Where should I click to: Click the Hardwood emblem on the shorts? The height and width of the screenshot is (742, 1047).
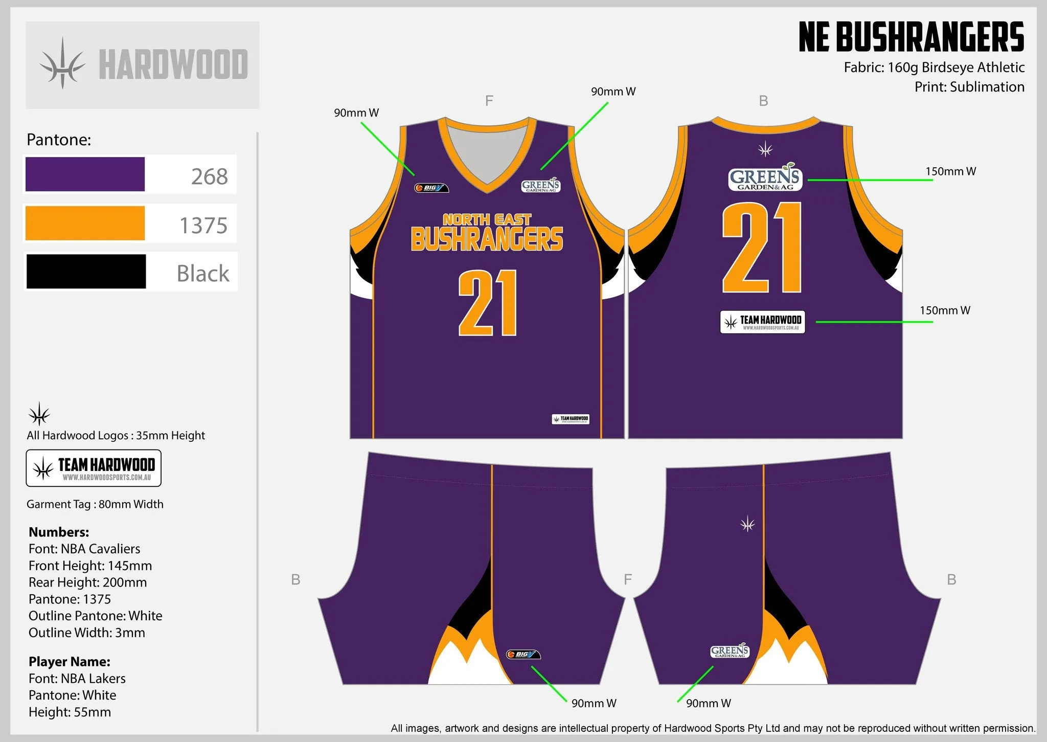point(747,525)
